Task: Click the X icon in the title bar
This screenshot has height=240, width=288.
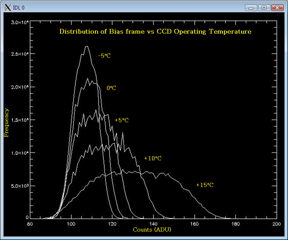Action: pos(8,8)
